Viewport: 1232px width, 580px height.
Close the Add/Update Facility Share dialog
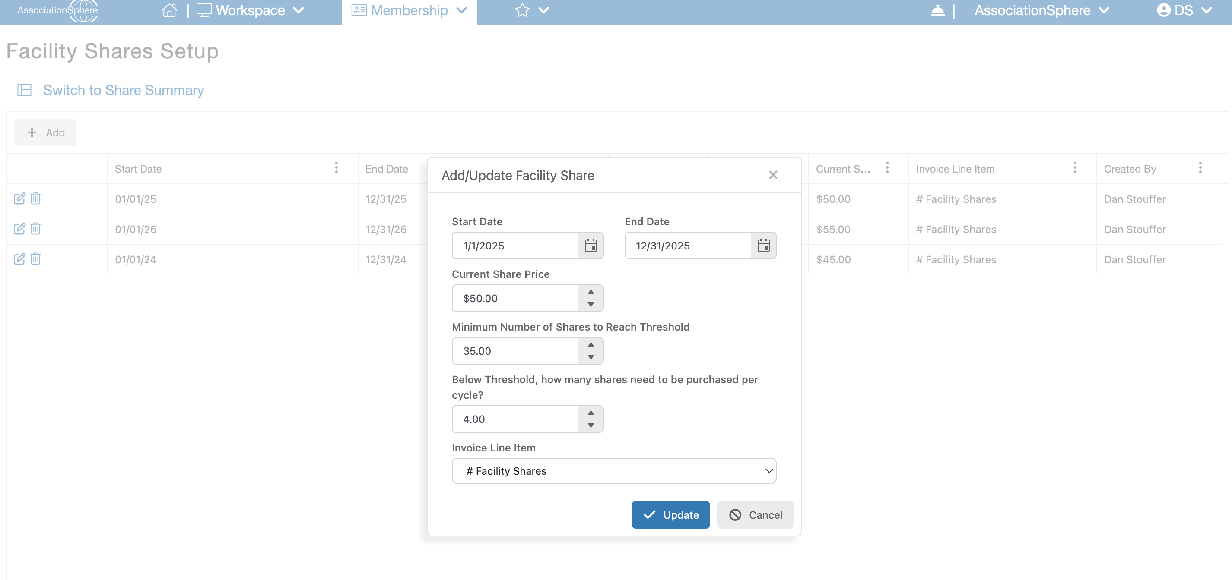[773, 175]
